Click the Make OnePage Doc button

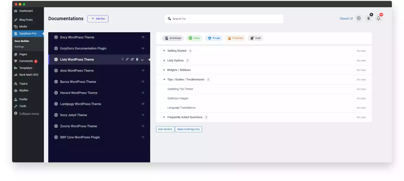pos(188,129)
